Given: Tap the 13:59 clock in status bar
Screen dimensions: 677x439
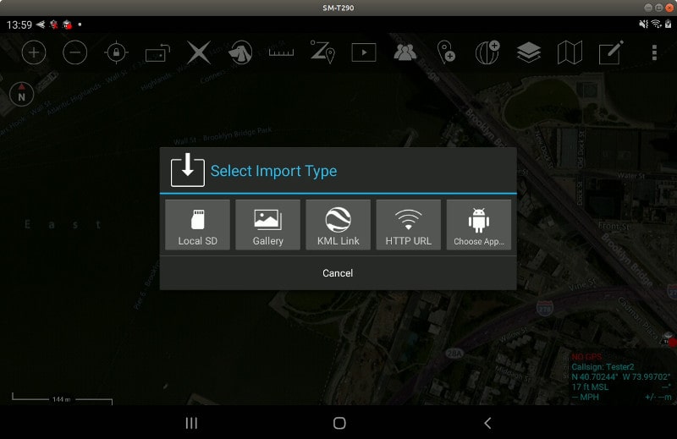Looking at the screenshot, I should [x=19, y=25].
